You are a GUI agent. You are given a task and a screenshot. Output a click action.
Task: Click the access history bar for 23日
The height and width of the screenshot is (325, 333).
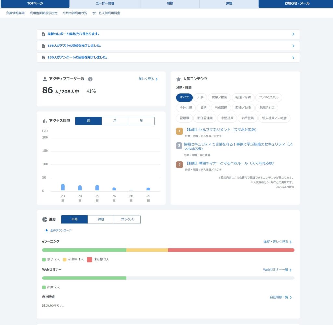[63, 187]
